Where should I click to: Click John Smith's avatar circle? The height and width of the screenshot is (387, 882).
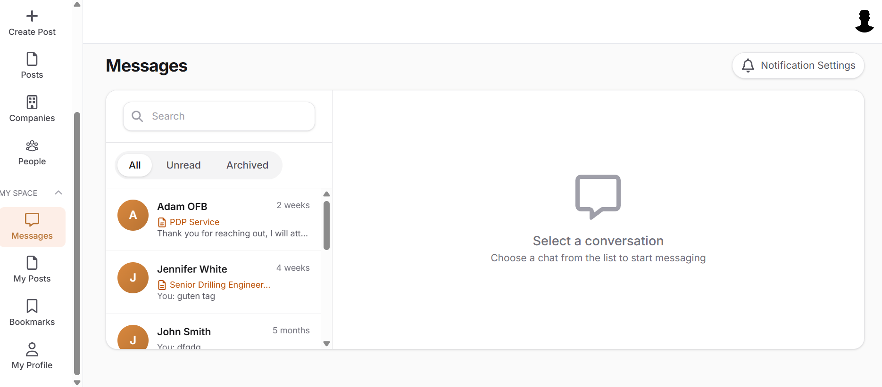[133, 337]
